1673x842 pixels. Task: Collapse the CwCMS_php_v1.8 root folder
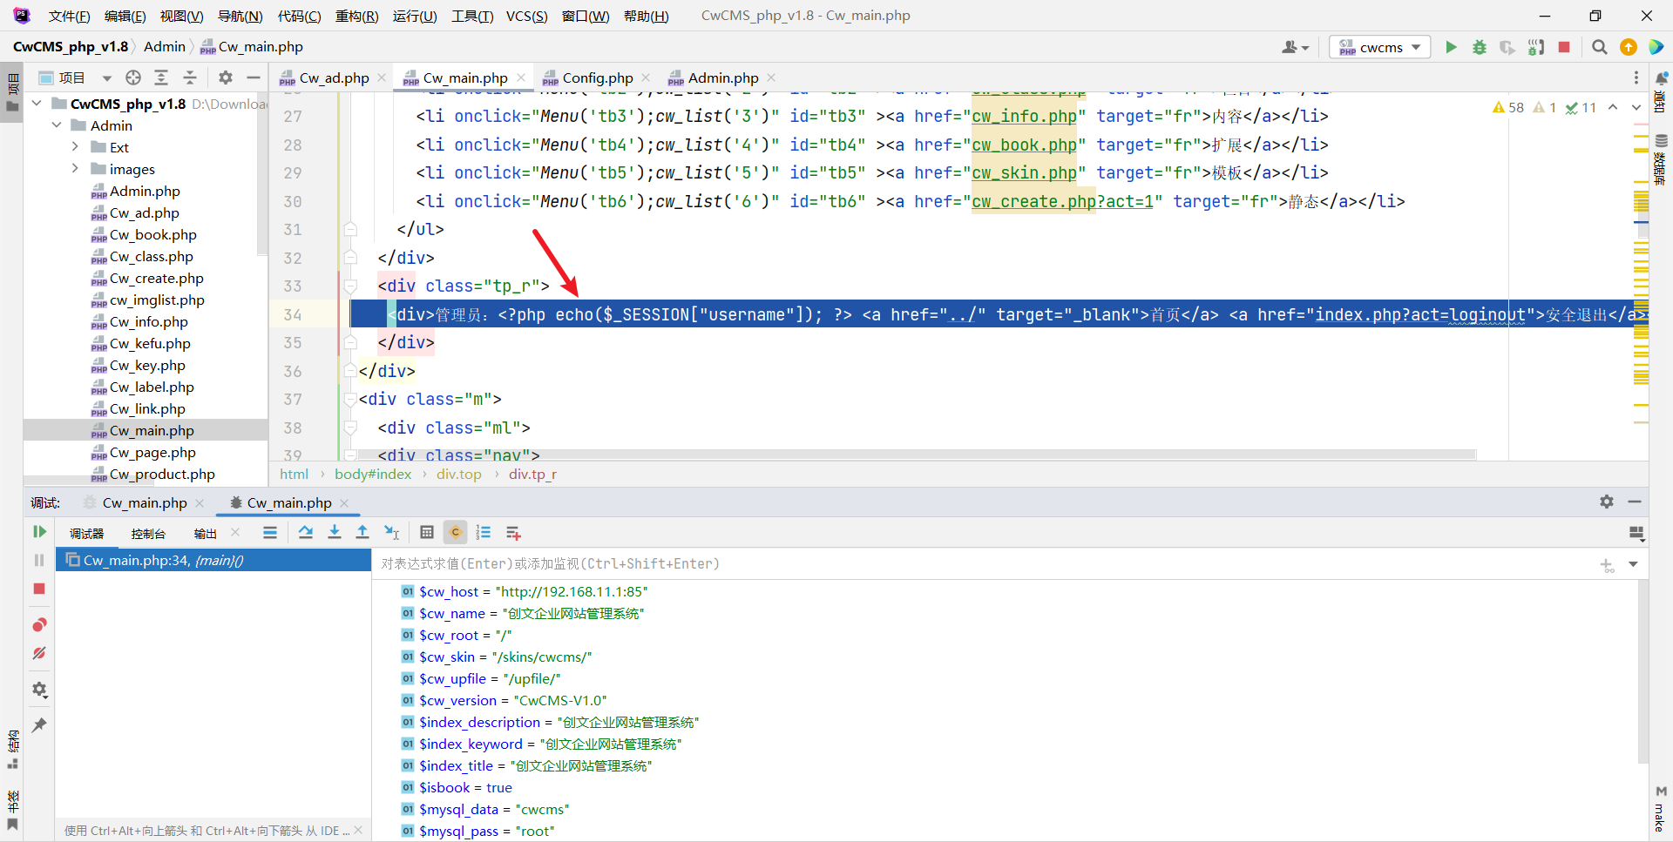point(37,104)
